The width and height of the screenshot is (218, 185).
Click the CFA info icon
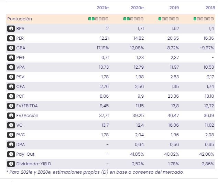click(11, 87)
